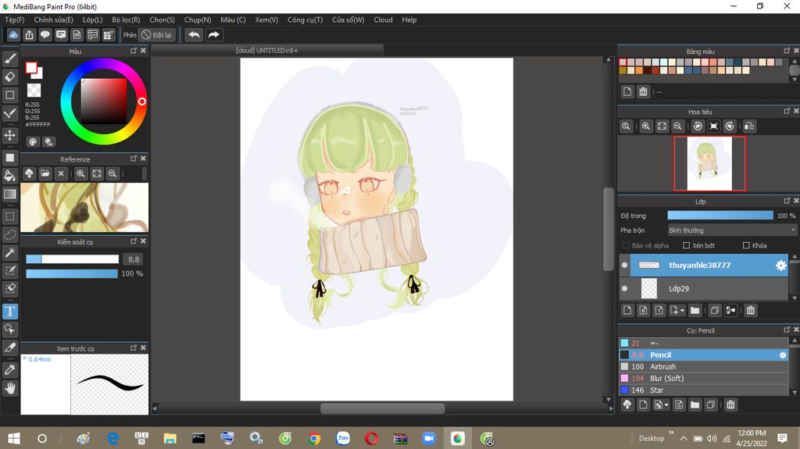800x449 pixels.
Task: Toggle the transparent color swatch
Action: pyautogui.click(x=34, y=91)
